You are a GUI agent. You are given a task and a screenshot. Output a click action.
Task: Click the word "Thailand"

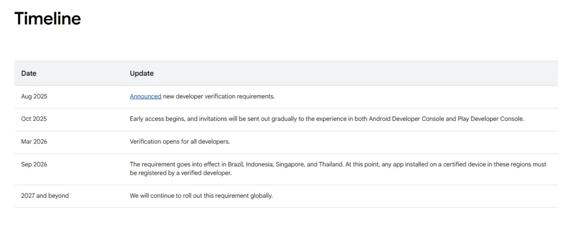330,164
